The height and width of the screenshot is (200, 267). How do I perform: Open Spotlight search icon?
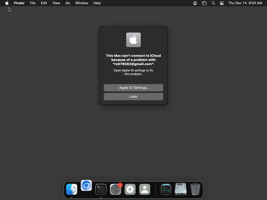tap(213, 3)
